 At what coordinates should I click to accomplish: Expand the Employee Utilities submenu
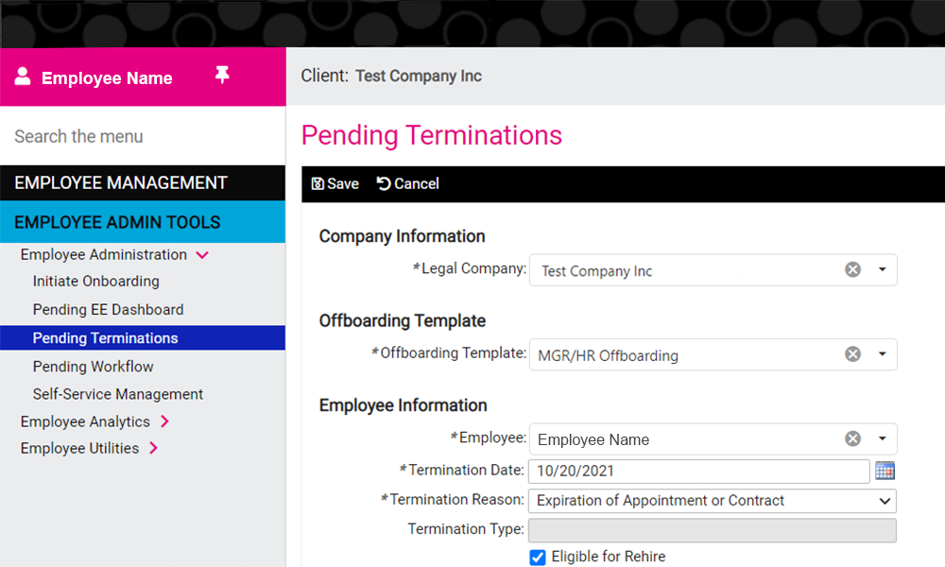click(153, 448)
